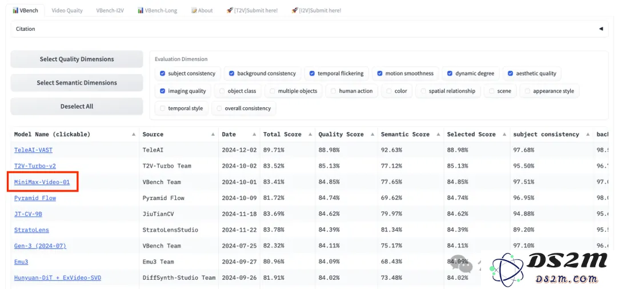Select the 2024-11-18 date cell
617x289 pixels.
(239, 214)
